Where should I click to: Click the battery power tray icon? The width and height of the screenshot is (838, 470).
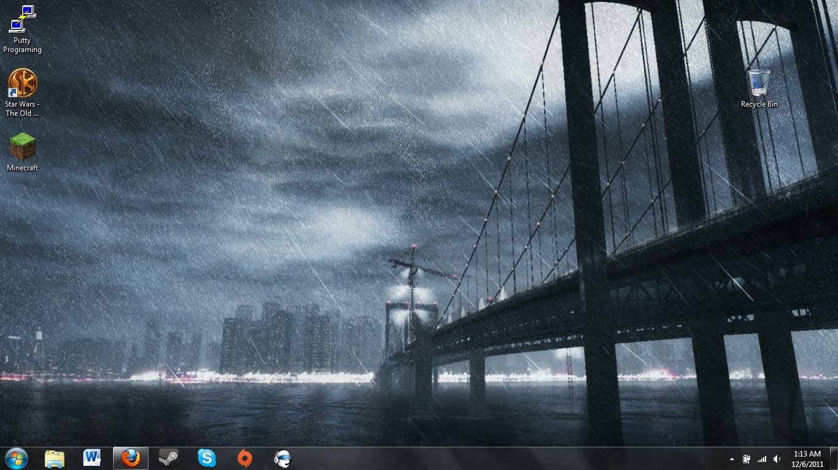tap(747, 459)
